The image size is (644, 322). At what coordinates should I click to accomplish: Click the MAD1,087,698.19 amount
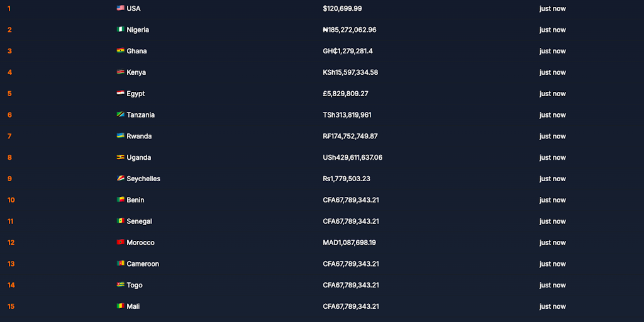point(349,243)
